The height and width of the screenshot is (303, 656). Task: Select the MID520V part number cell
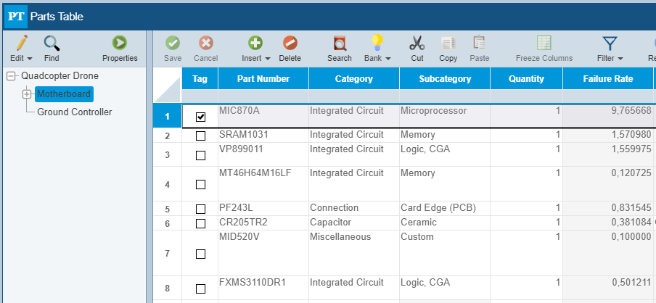263,237
